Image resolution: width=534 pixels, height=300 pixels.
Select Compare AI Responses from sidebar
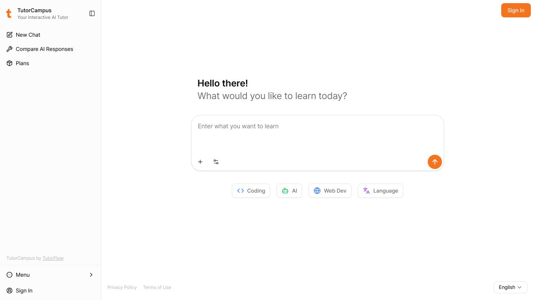click(44, 49)
